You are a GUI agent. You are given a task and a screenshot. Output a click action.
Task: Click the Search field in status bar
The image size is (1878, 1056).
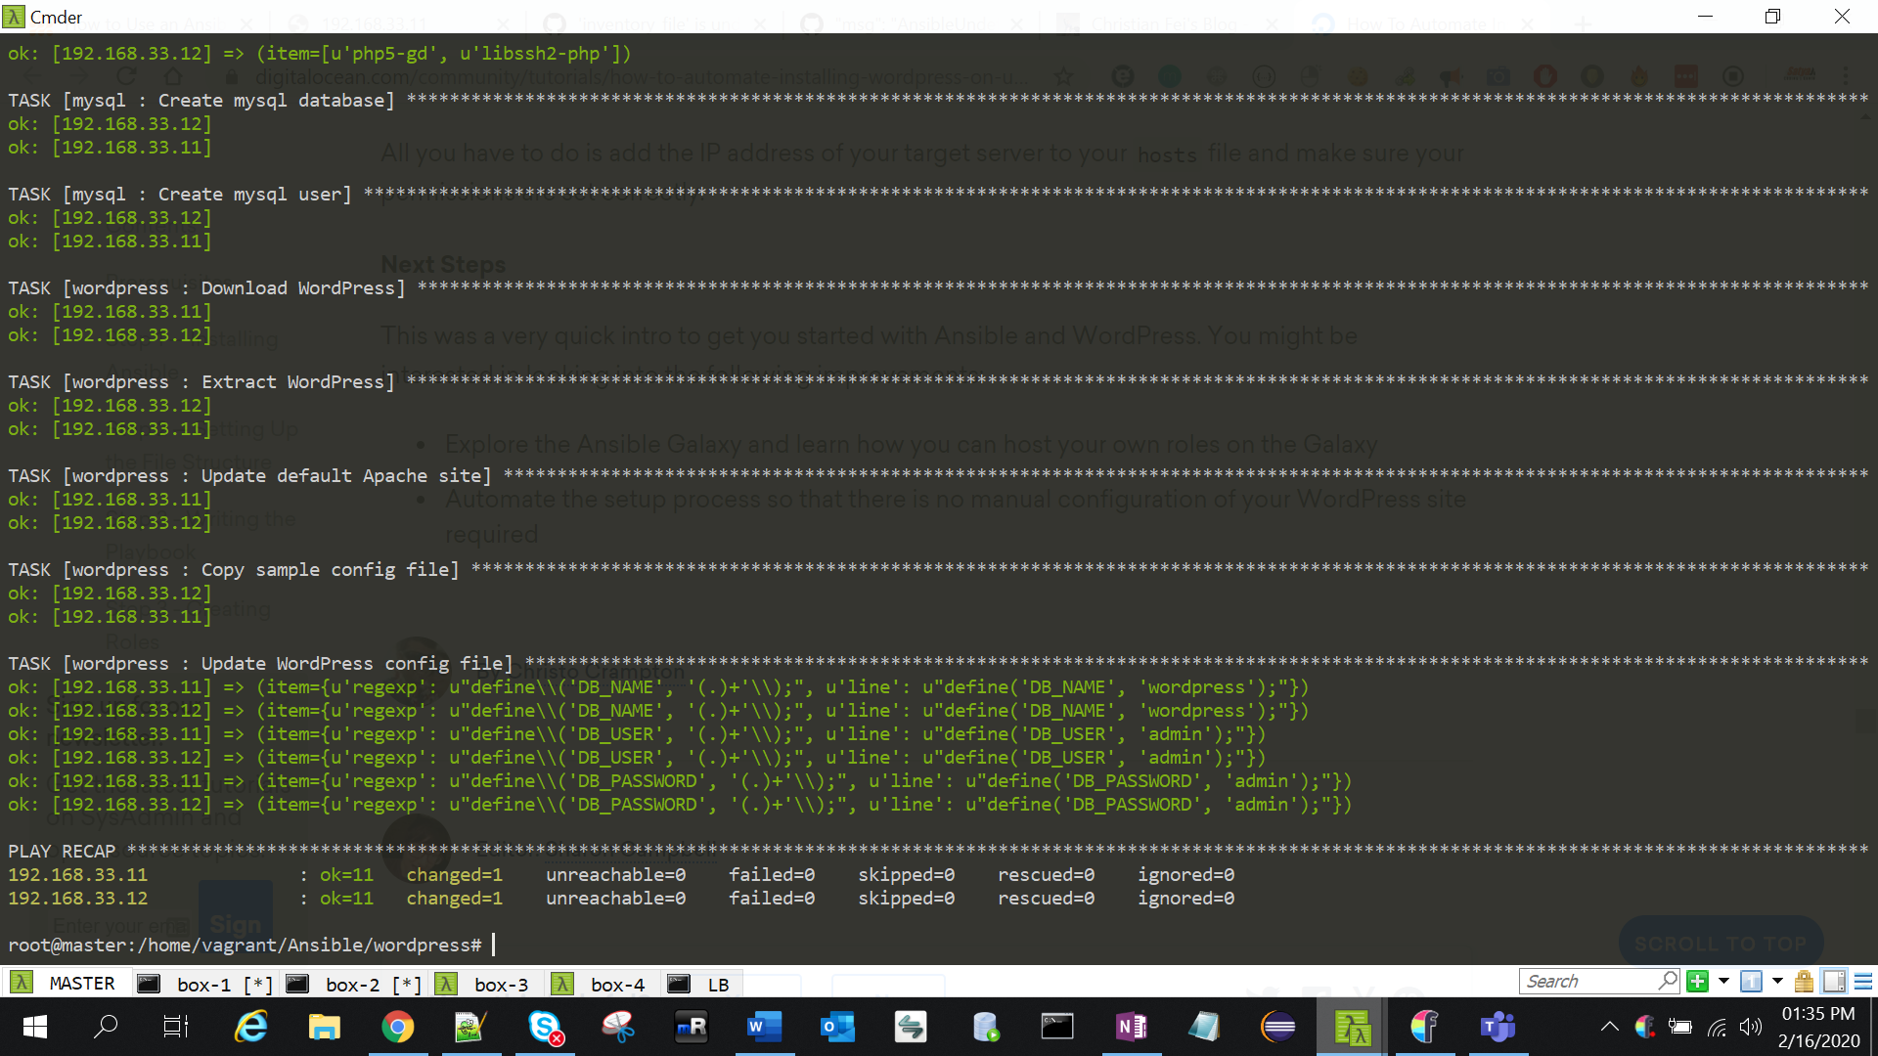pyautogui.click(x=1585, y=981)
